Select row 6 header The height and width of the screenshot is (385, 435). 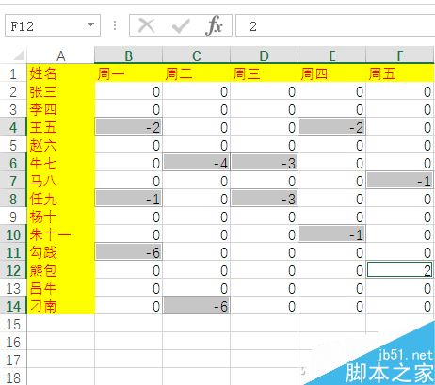(13, 163)
